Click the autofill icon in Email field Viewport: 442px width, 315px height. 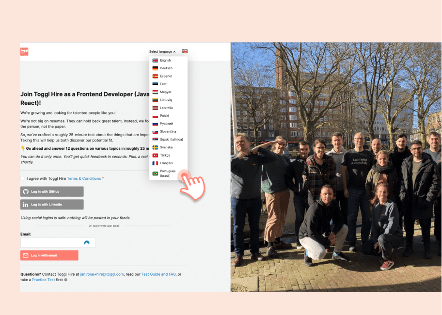(x=87, y=243)
